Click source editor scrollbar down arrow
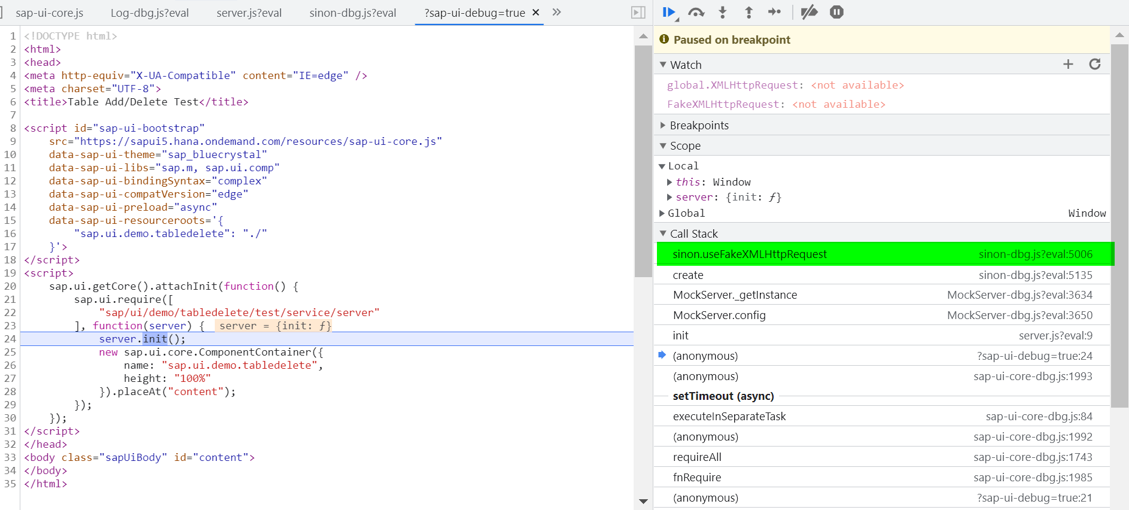The image size is (1129, 510). coord(643,502)
